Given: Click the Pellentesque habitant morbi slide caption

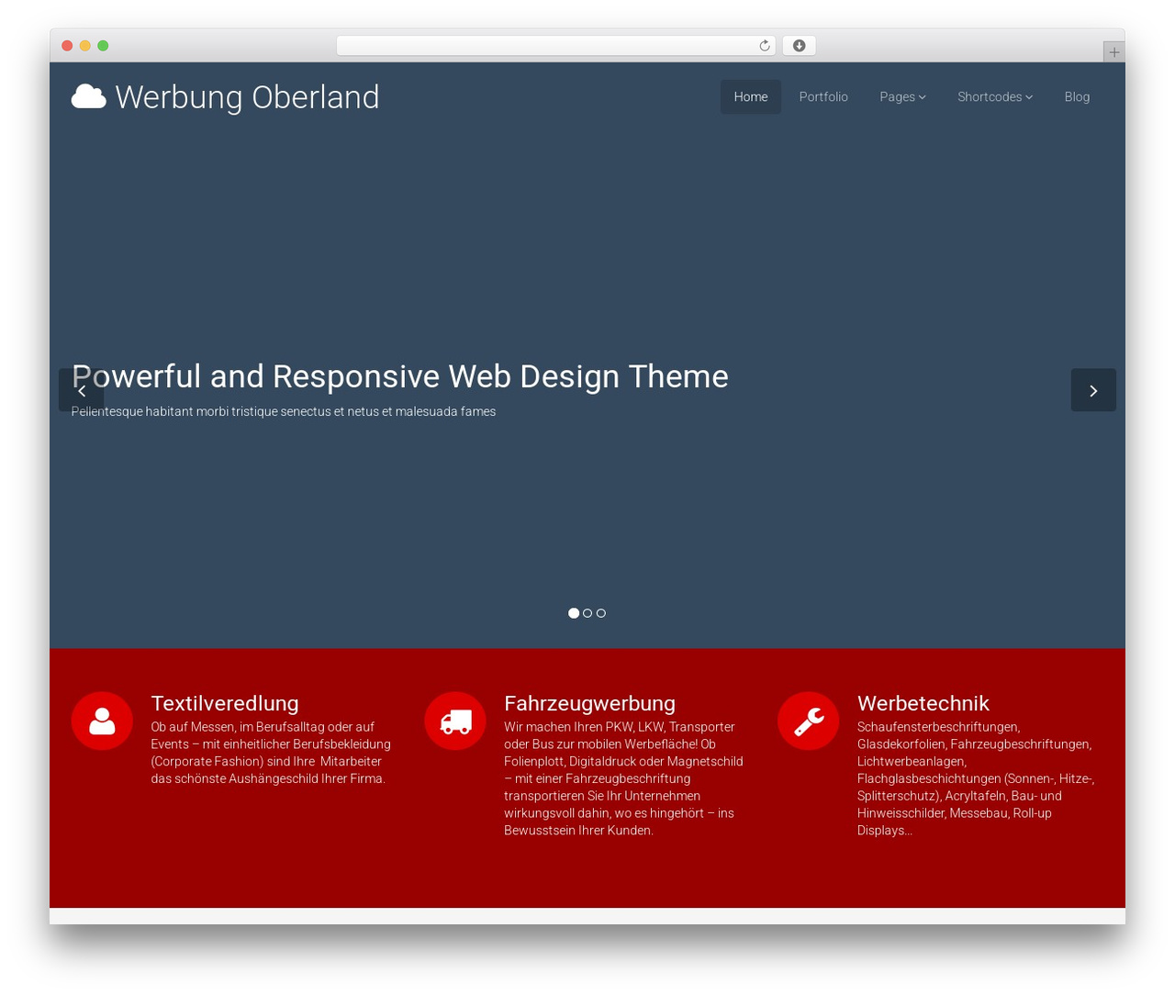Looking at the screenshot, I should click(x=284, y=411).
